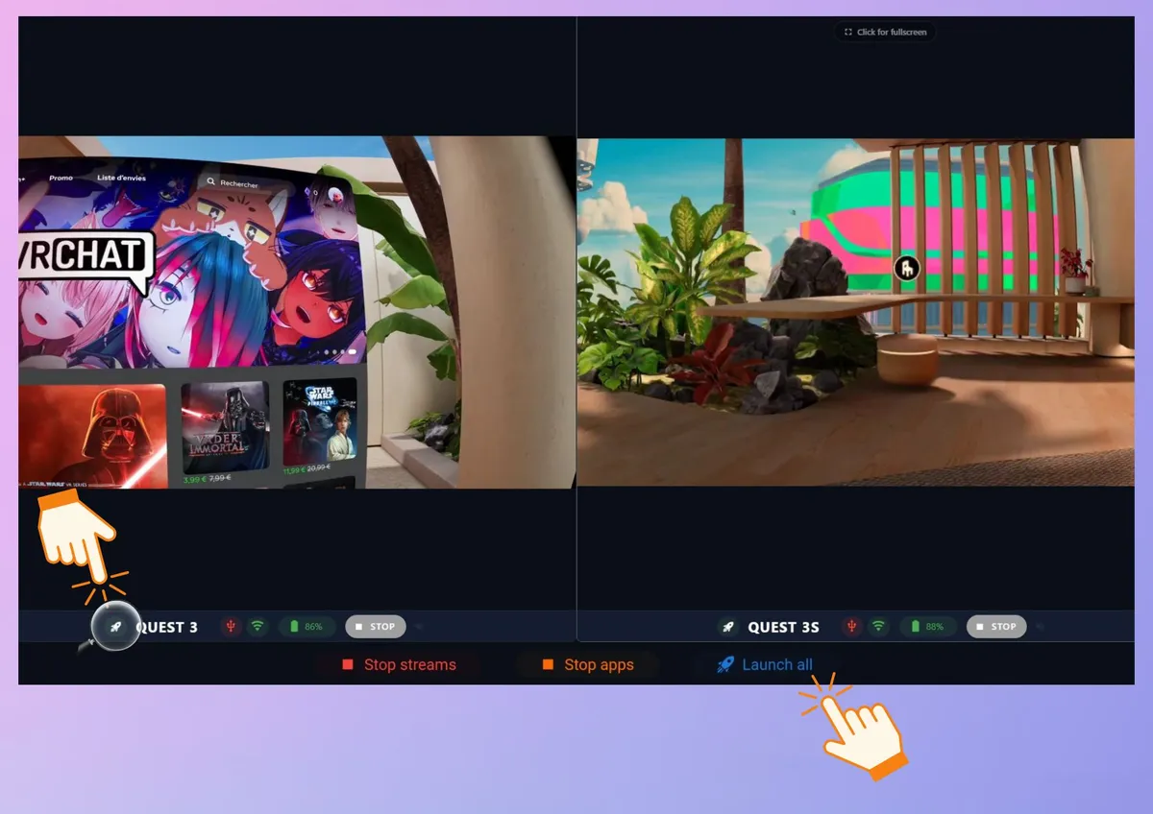Click the orange square icon in Stop apps

pyautogui.click(x=548, y=664)
